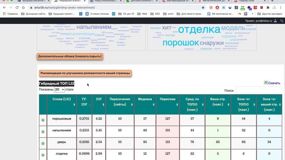Viewport: 285px width, 160px height.
Task: Bookmark this page with the star
Action: point(203,8)
